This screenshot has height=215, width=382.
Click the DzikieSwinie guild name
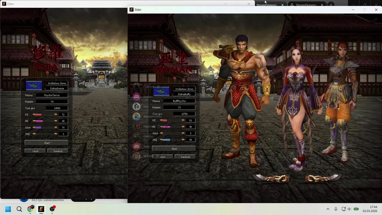(x=57, y=89)
